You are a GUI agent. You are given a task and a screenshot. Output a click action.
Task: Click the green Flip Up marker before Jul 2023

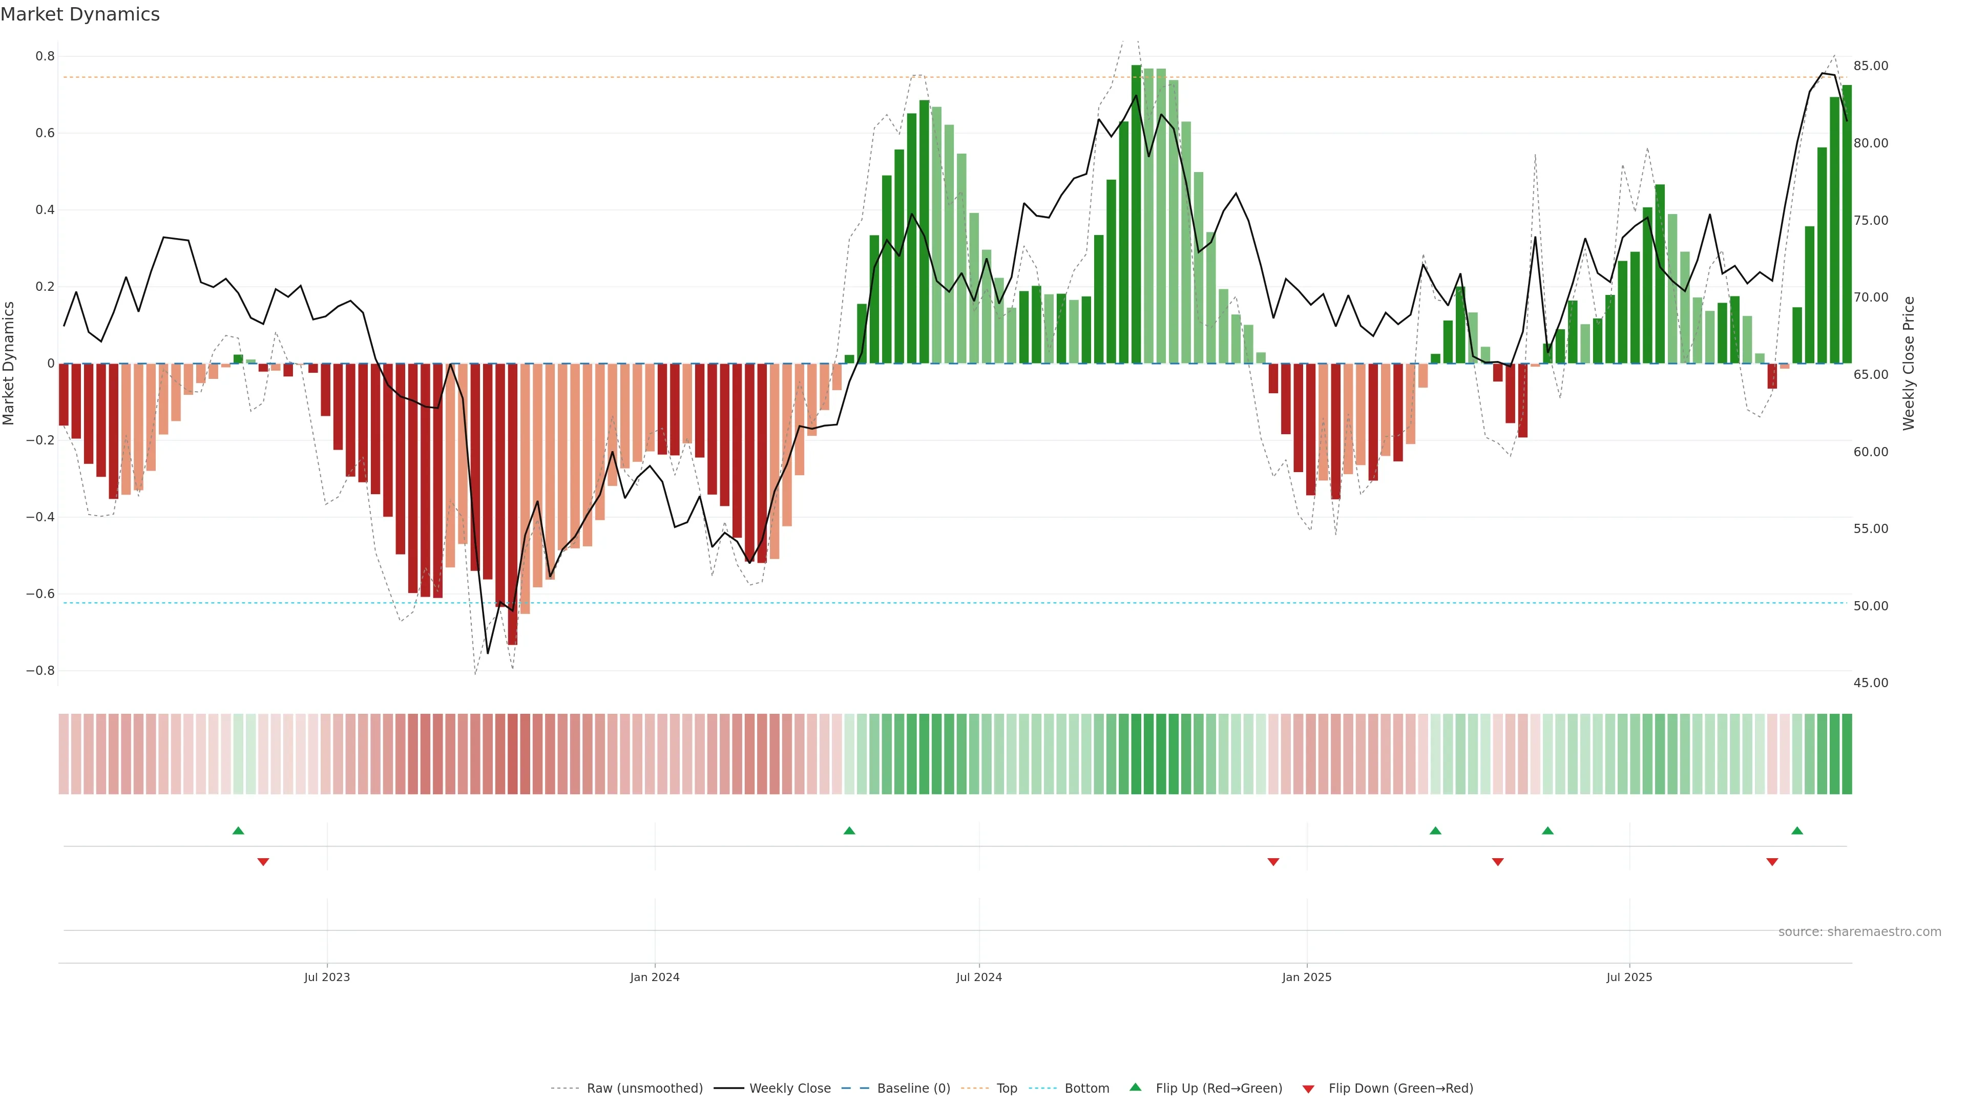[x=238, y=831]
